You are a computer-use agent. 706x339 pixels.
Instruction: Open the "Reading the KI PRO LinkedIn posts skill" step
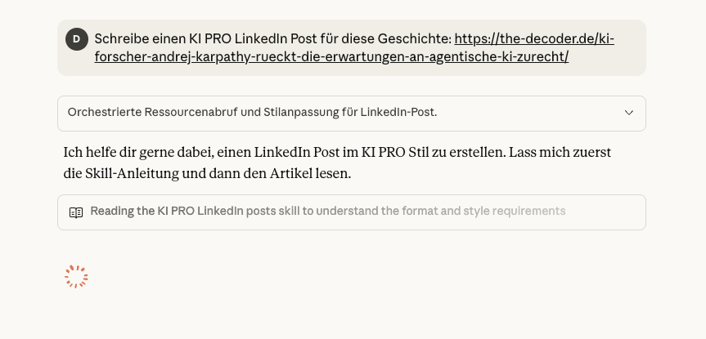tap(327, 212)
